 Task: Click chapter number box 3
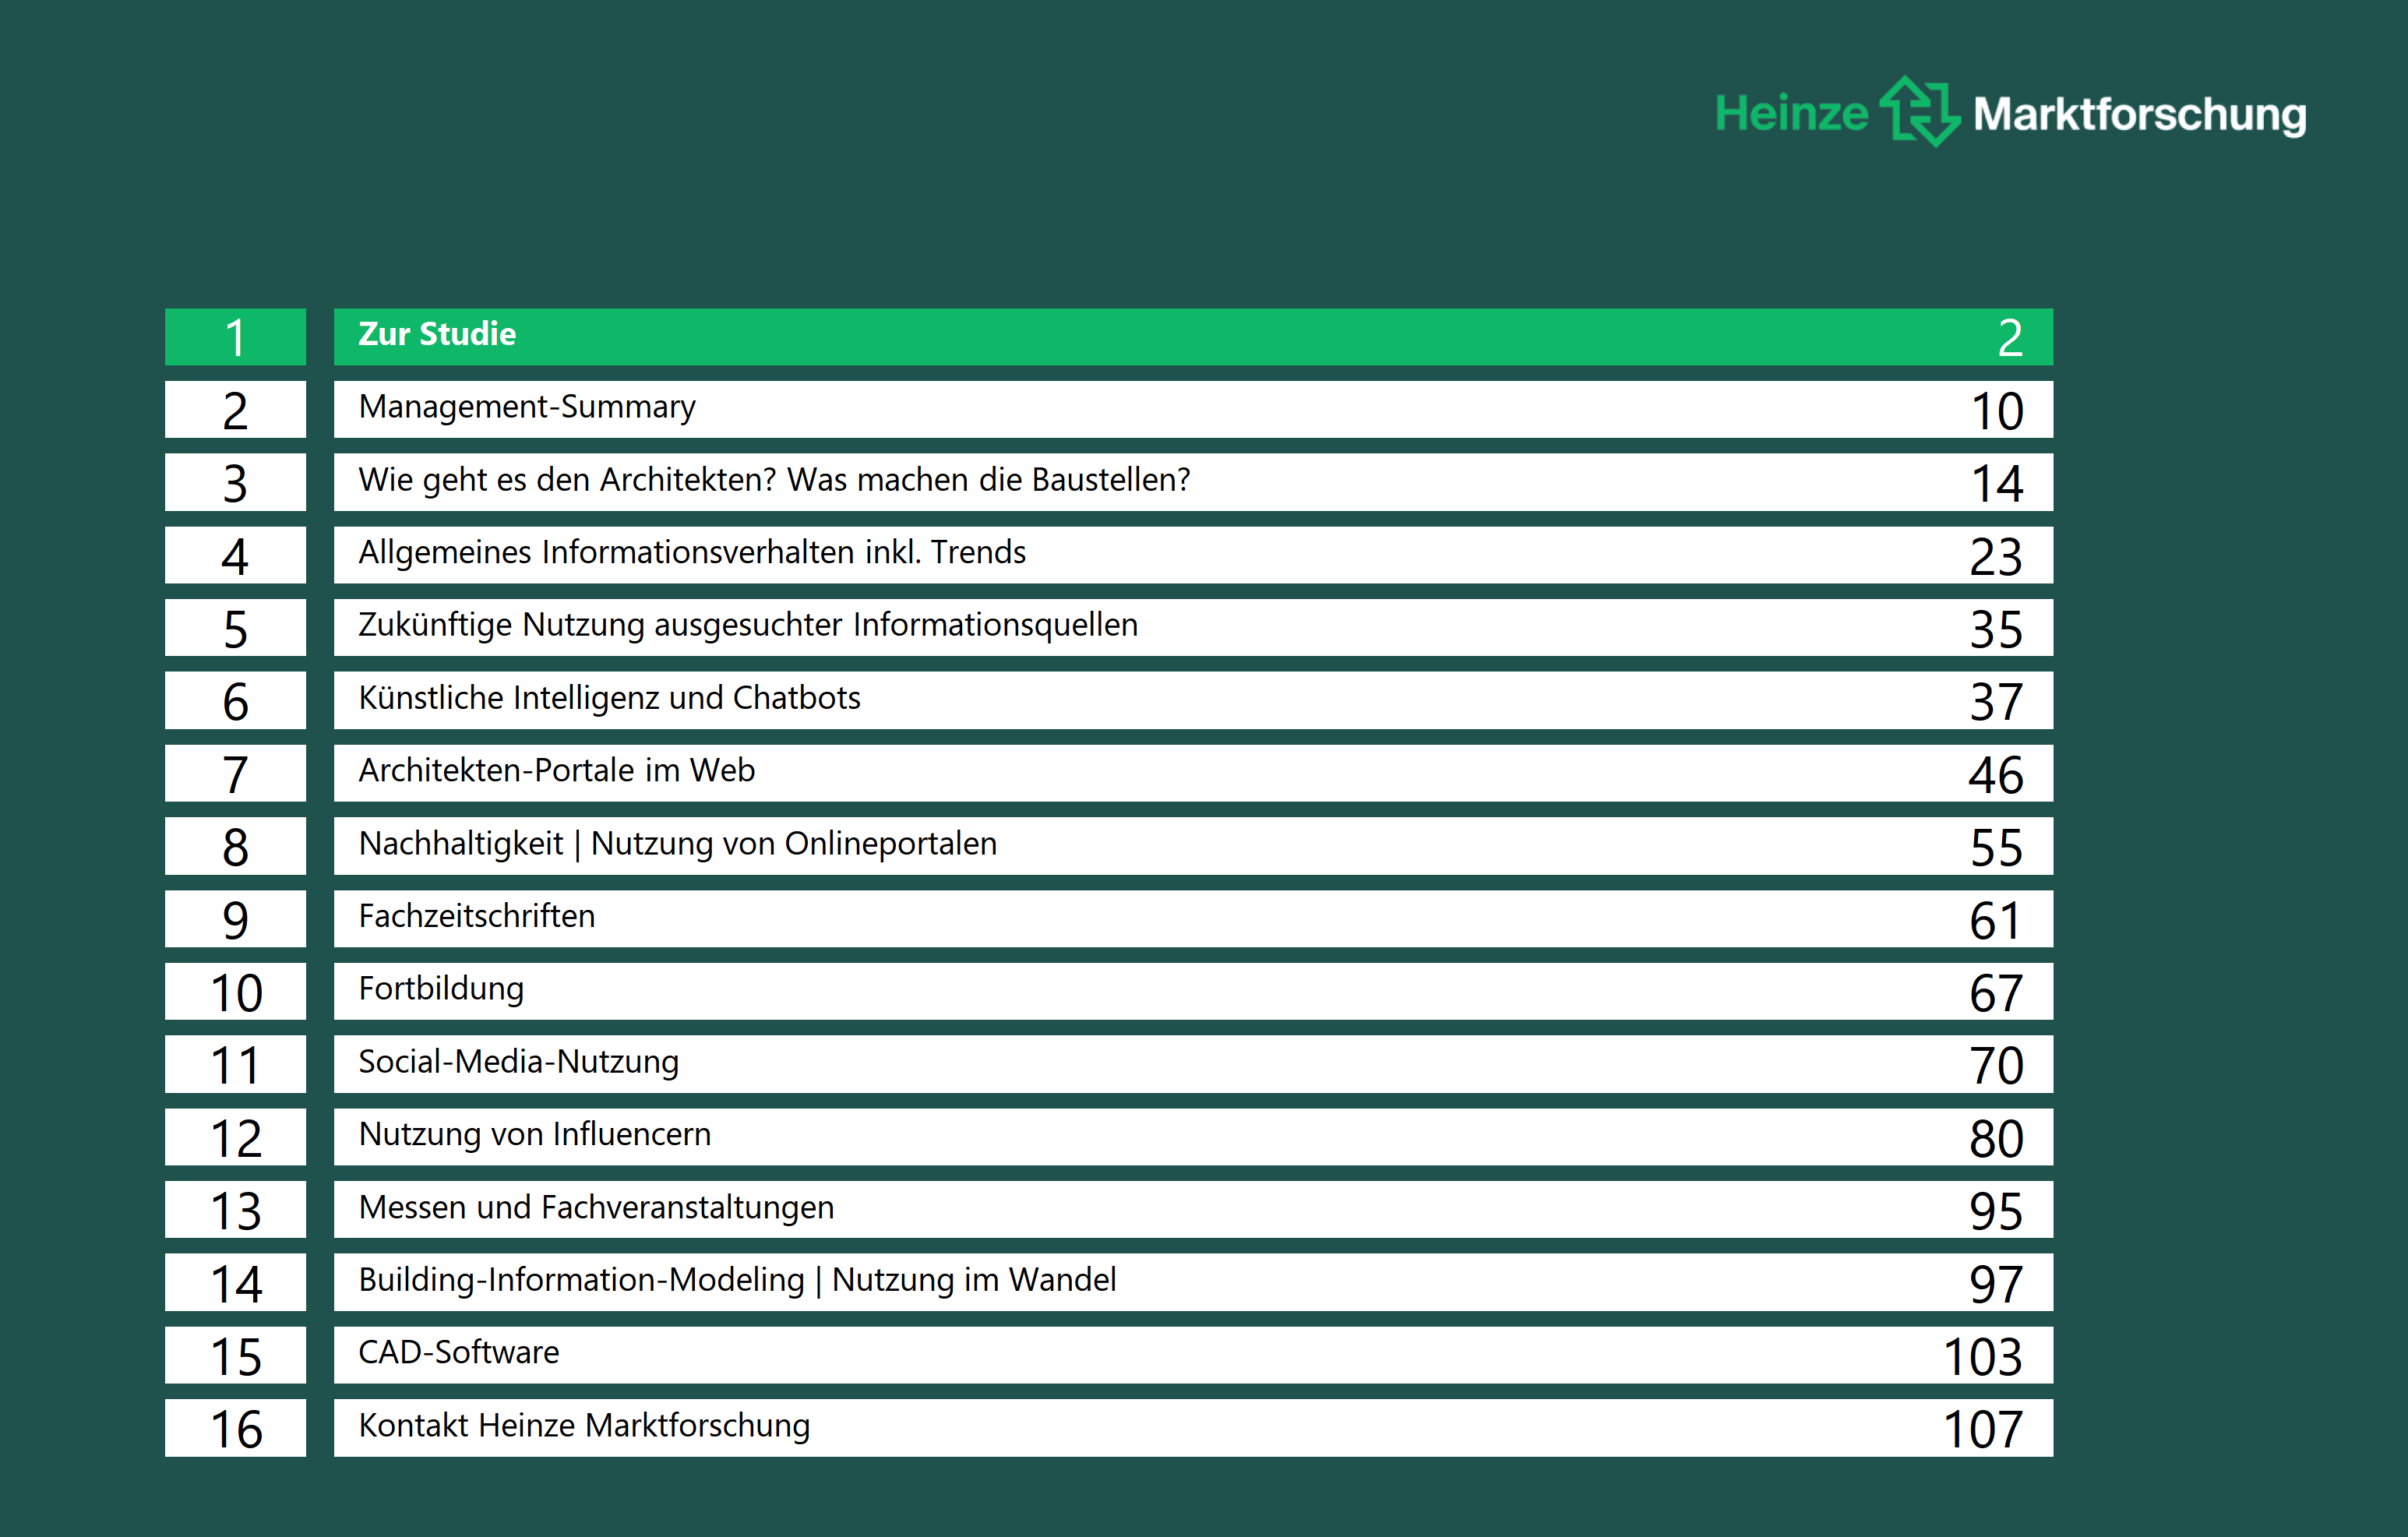[x=235, y=483]
